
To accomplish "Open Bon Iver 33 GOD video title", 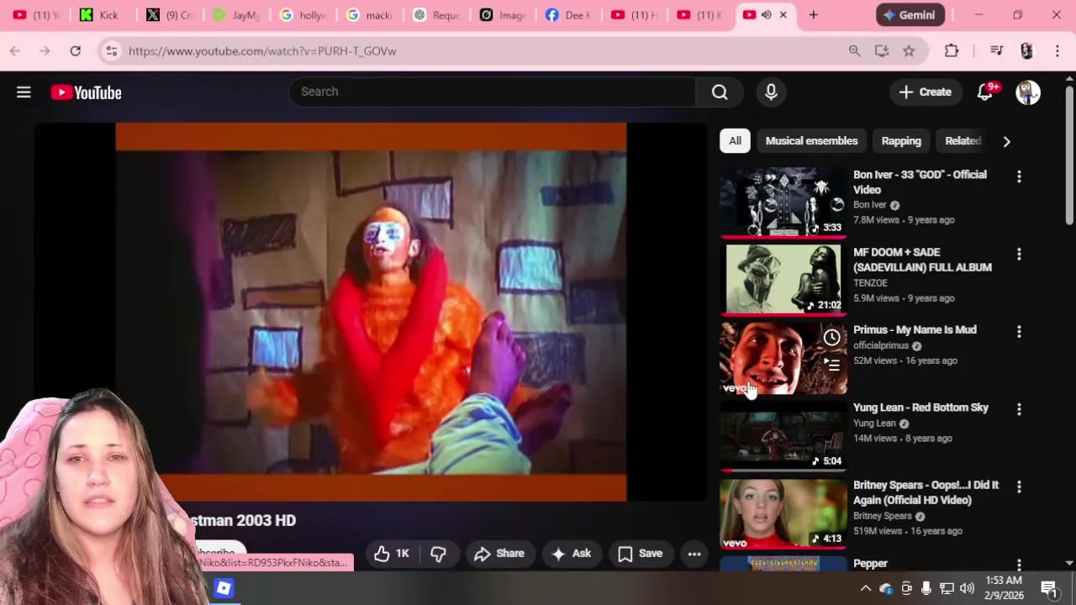I will pyautogui.click(x=920, y=182).
